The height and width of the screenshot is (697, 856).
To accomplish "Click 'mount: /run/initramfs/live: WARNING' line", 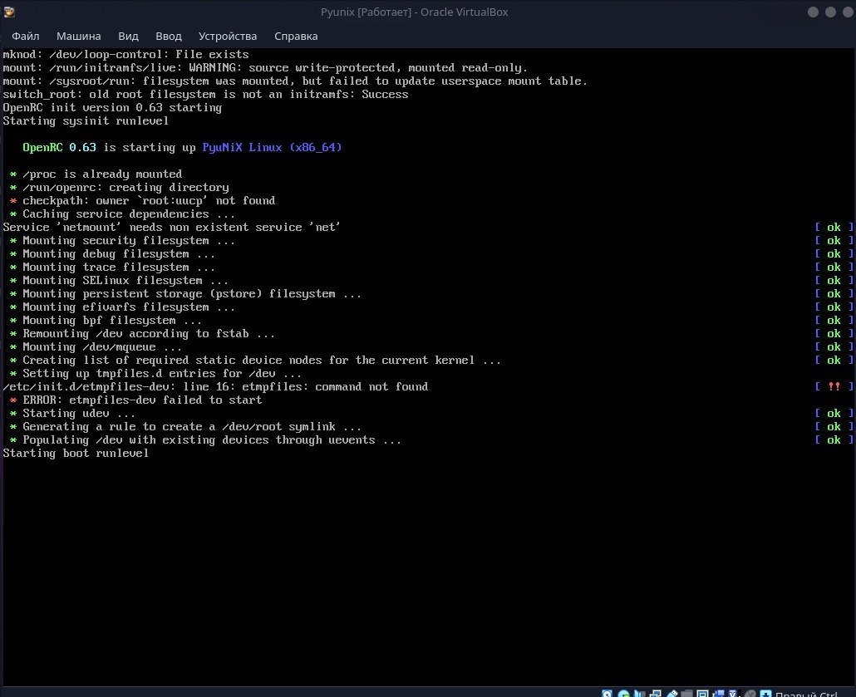I will point(265,67).
